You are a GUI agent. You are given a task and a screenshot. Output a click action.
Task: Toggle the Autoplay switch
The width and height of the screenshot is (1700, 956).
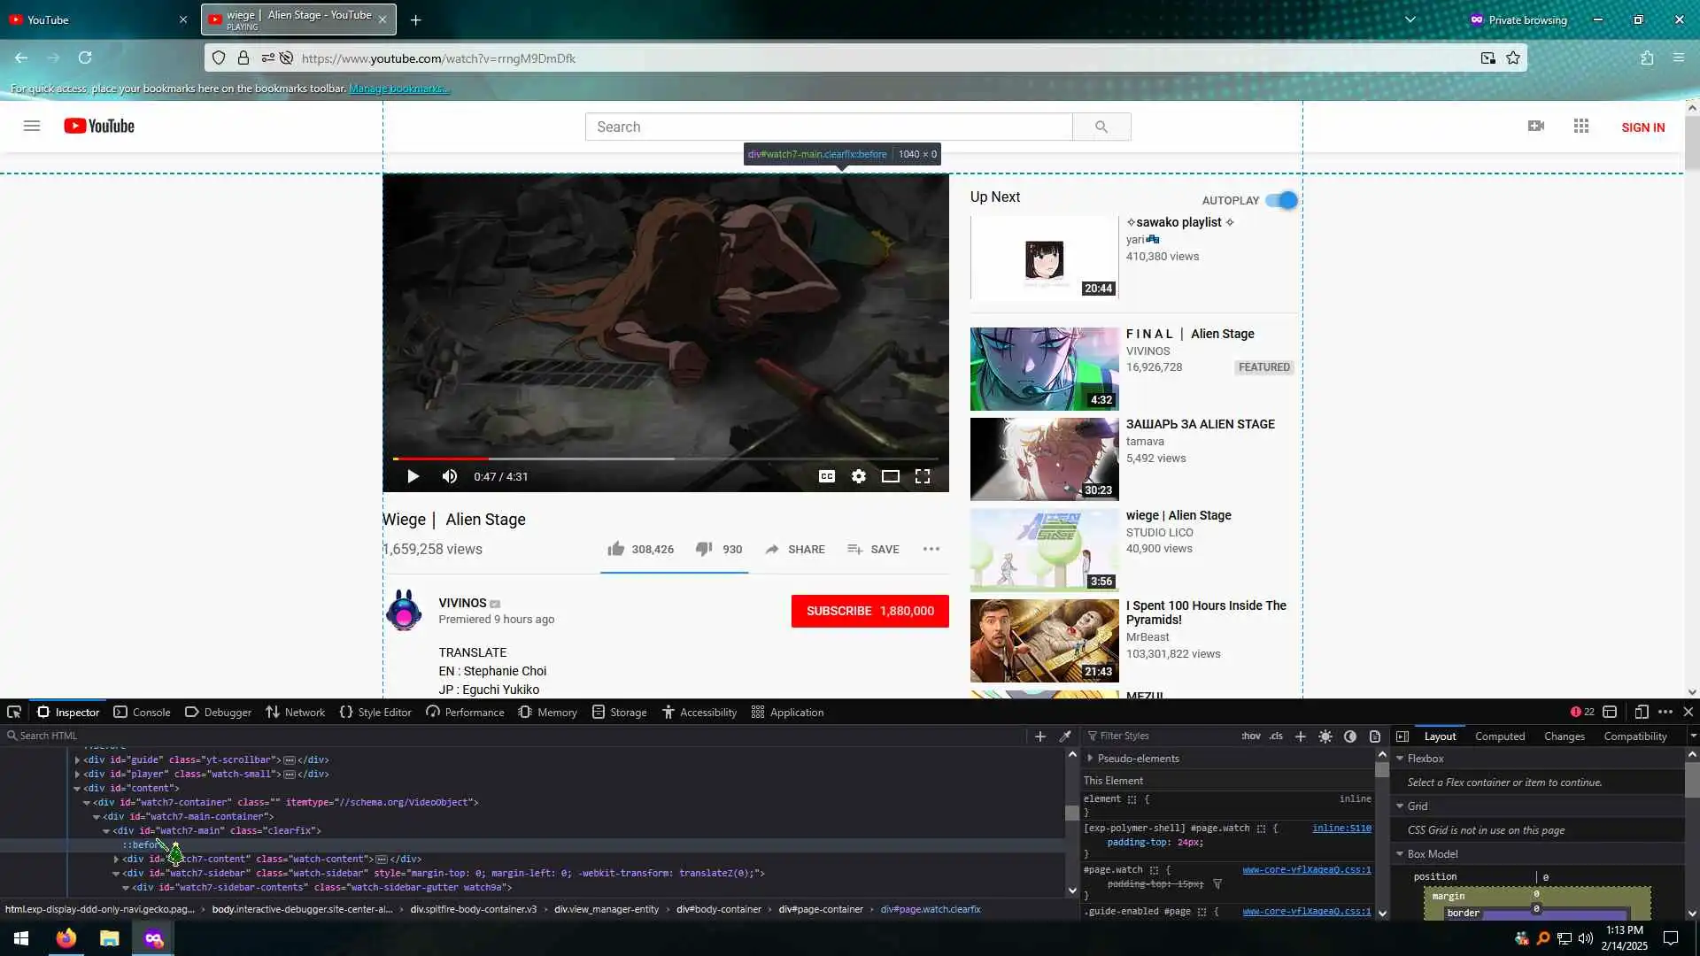click(1281, 200)
